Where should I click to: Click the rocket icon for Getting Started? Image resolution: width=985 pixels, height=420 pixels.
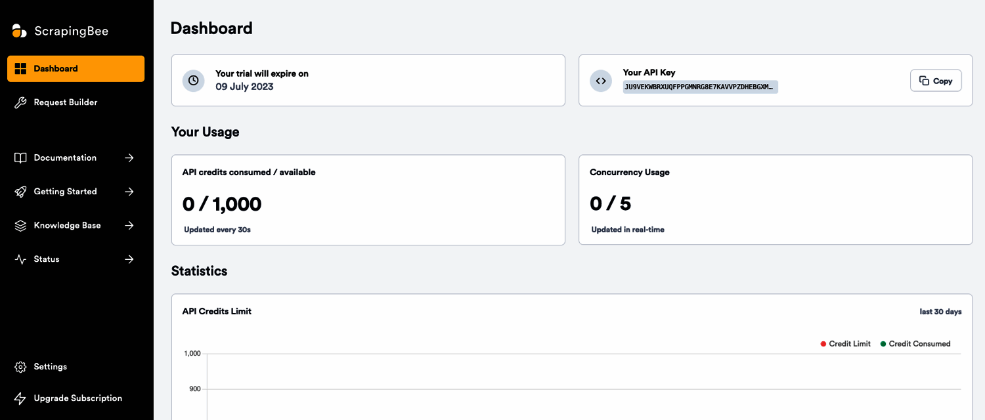click(20, 192)
